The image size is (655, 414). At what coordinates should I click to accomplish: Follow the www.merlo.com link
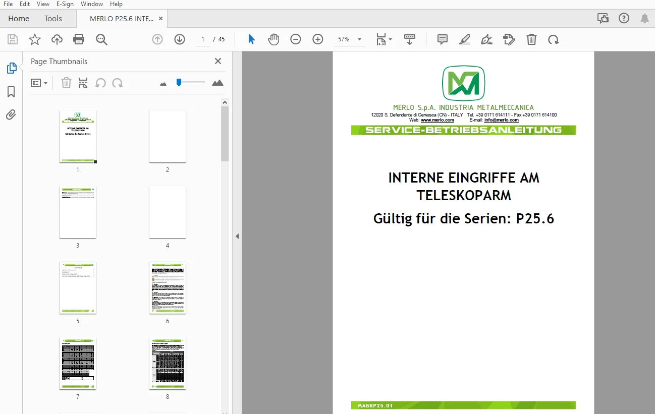pos(437,120)
